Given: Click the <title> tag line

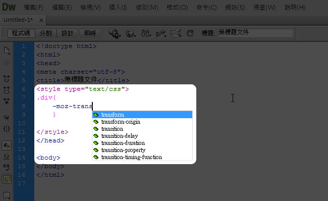Looking at the screenshot, I should tap(83, 80).
